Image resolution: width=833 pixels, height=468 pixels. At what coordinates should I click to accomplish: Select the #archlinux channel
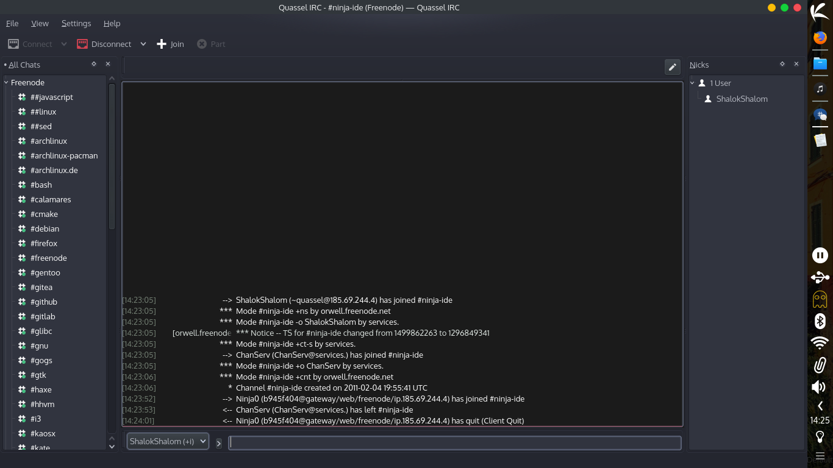tap(49, 141)
